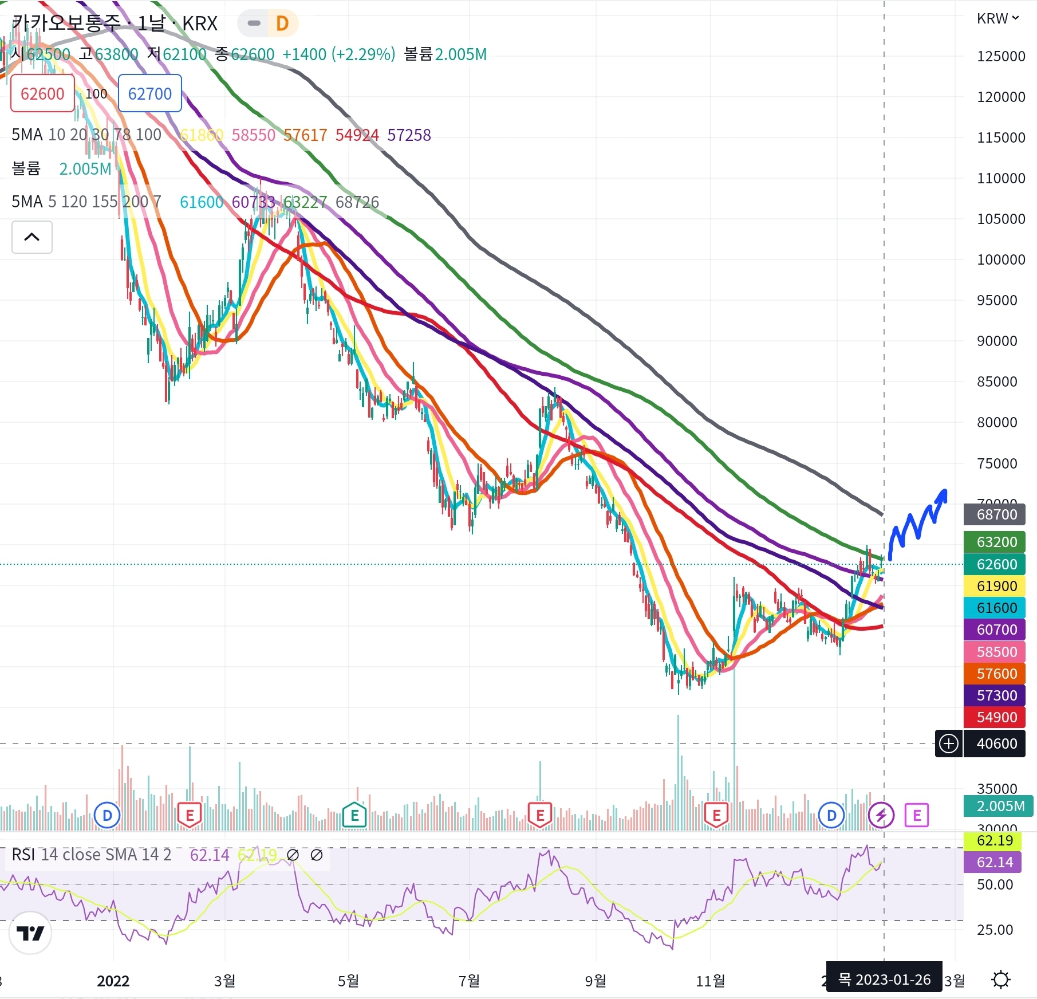Open the green earnings E marker near May
The image size is (1037, 999).
coord(354,815)
